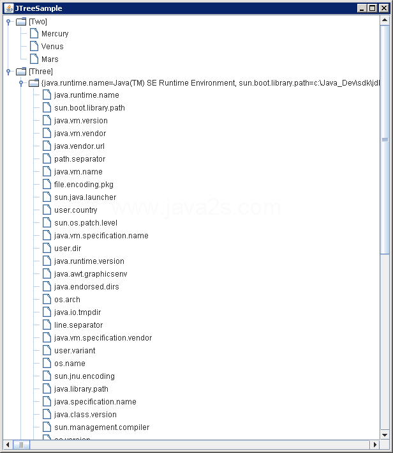Screen dimensions: 393x453
Task: Click the file icon beside os.arch
Action: click(47, 299)
